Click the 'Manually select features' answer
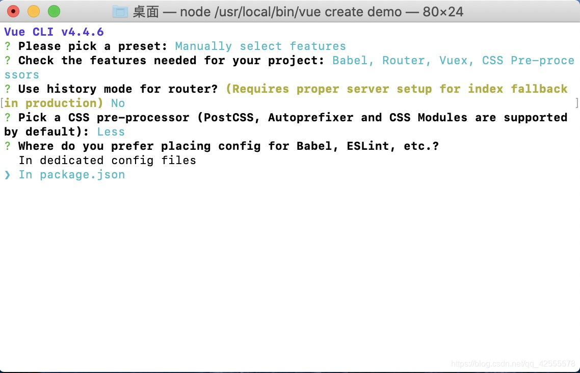 (260, 46)
